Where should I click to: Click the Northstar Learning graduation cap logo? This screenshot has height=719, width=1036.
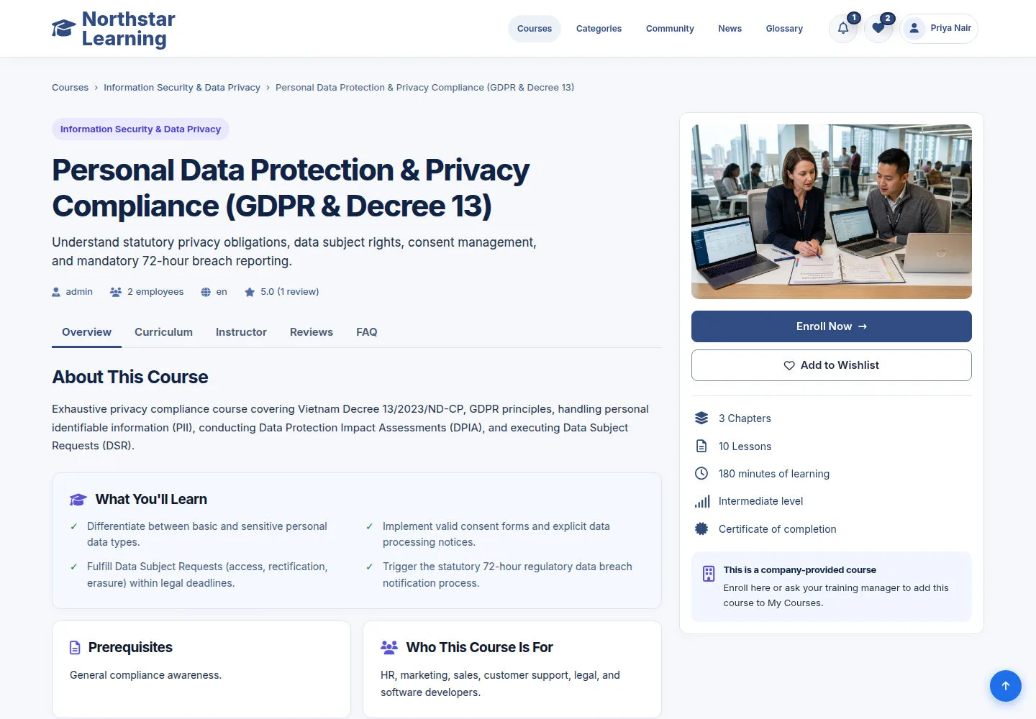(x=63, y=29)
